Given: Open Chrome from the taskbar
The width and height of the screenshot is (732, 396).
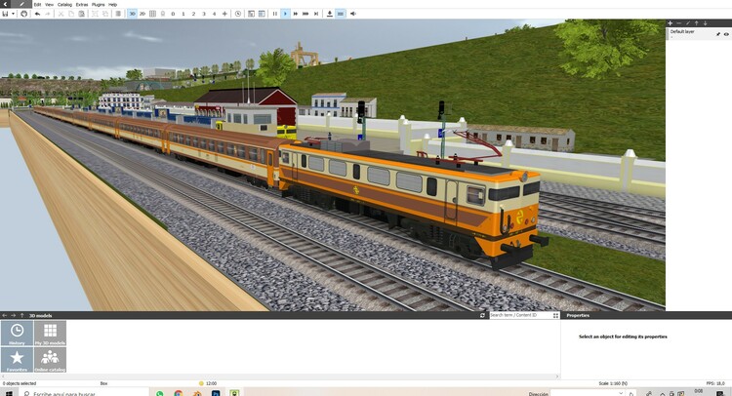Looking at the screenshot, I should [179, 393].
